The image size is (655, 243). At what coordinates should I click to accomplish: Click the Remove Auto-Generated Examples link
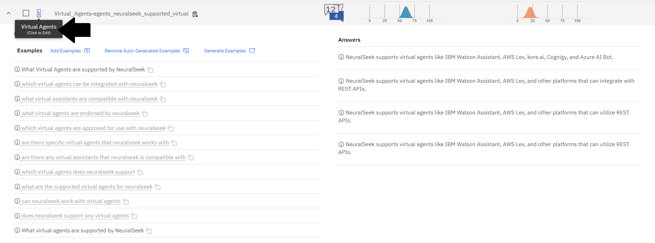[142, 51]
